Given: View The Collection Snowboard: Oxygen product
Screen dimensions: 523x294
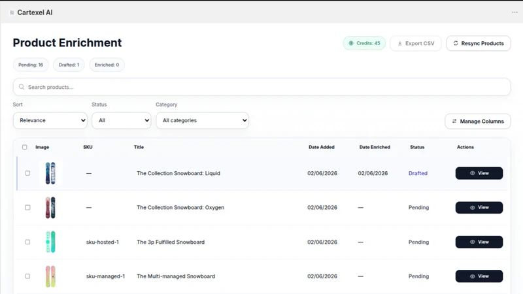Looking at the screenshot, I should pos(479,207).
